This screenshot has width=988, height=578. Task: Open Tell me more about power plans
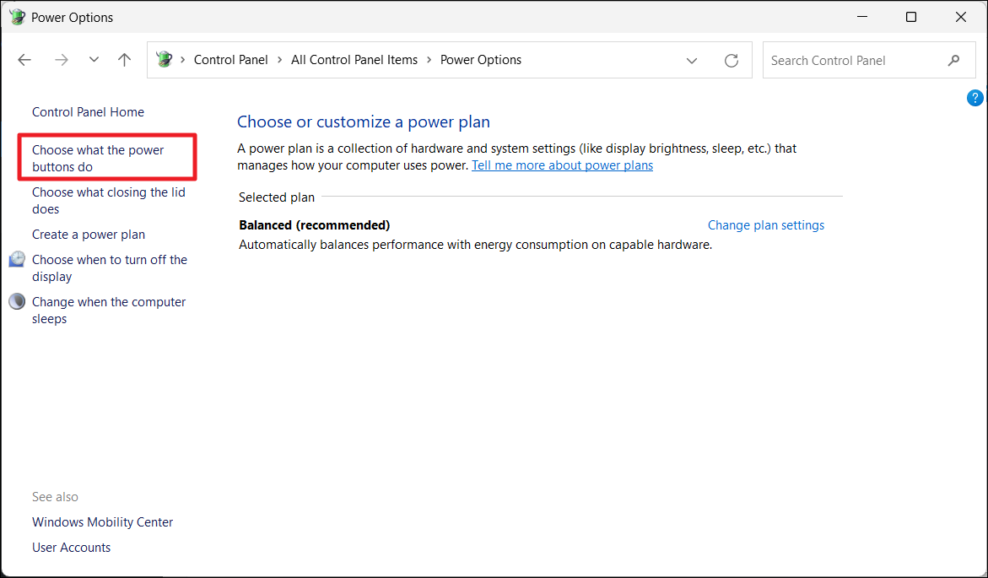pos(562,165)
